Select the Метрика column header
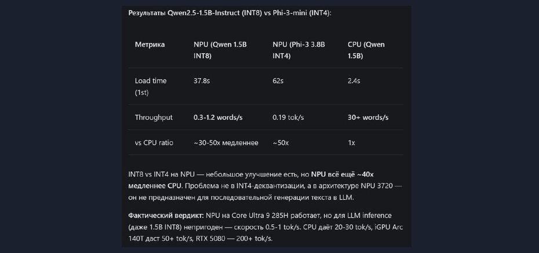The width and height of the screenshot is (539, 253). [x=150, y=45]
